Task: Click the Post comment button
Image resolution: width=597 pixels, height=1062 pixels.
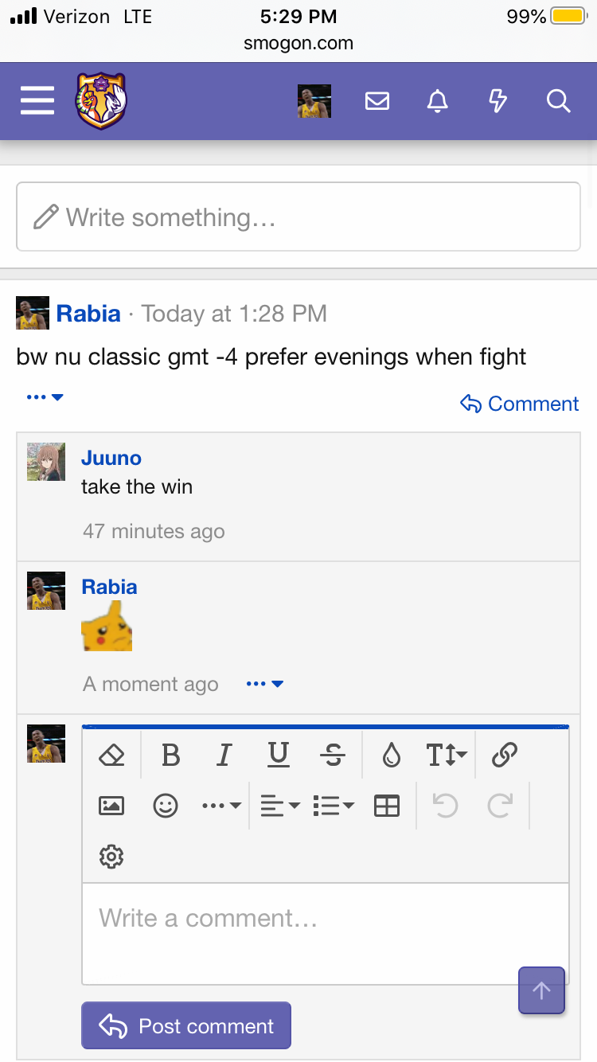Action: click(186, 1025)
